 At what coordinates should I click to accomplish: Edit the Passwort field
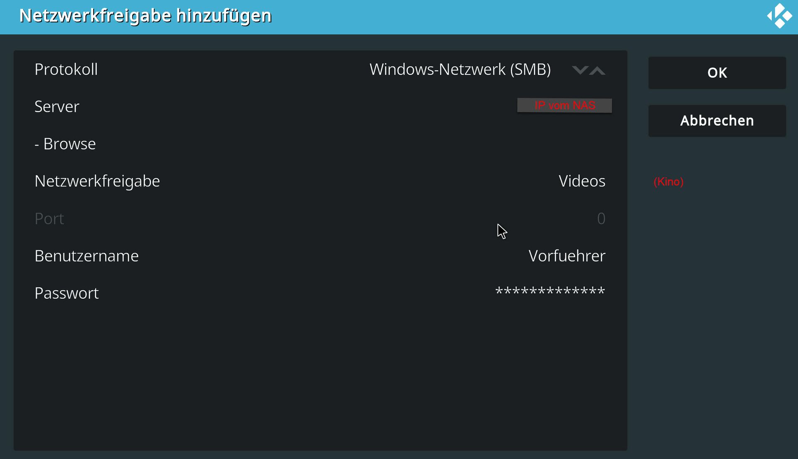point(320,293)
